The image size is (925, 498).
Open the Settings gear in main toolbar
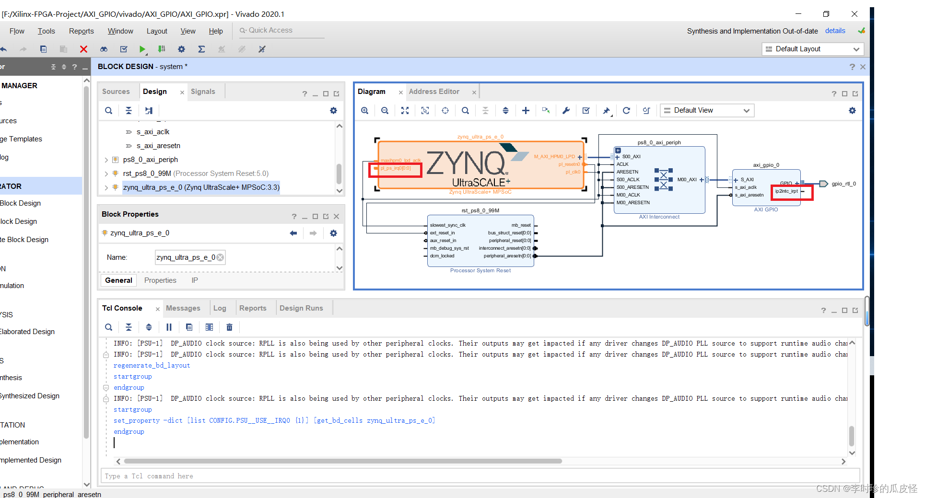[181, 49]
